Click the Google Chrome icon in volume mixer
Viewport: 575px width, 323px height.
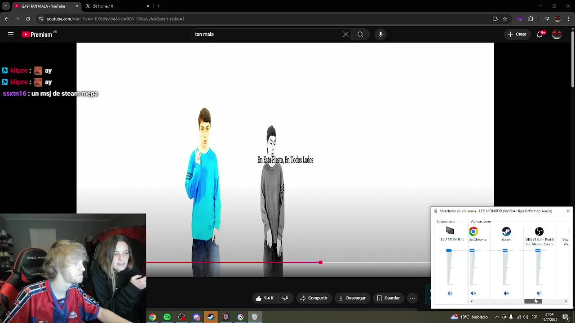[x=473, y=231]
